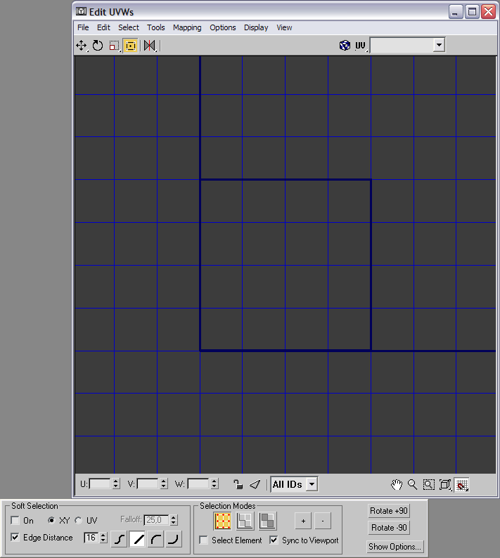
Task: Select the Move tool in toolbar
Action: [82, 46]
